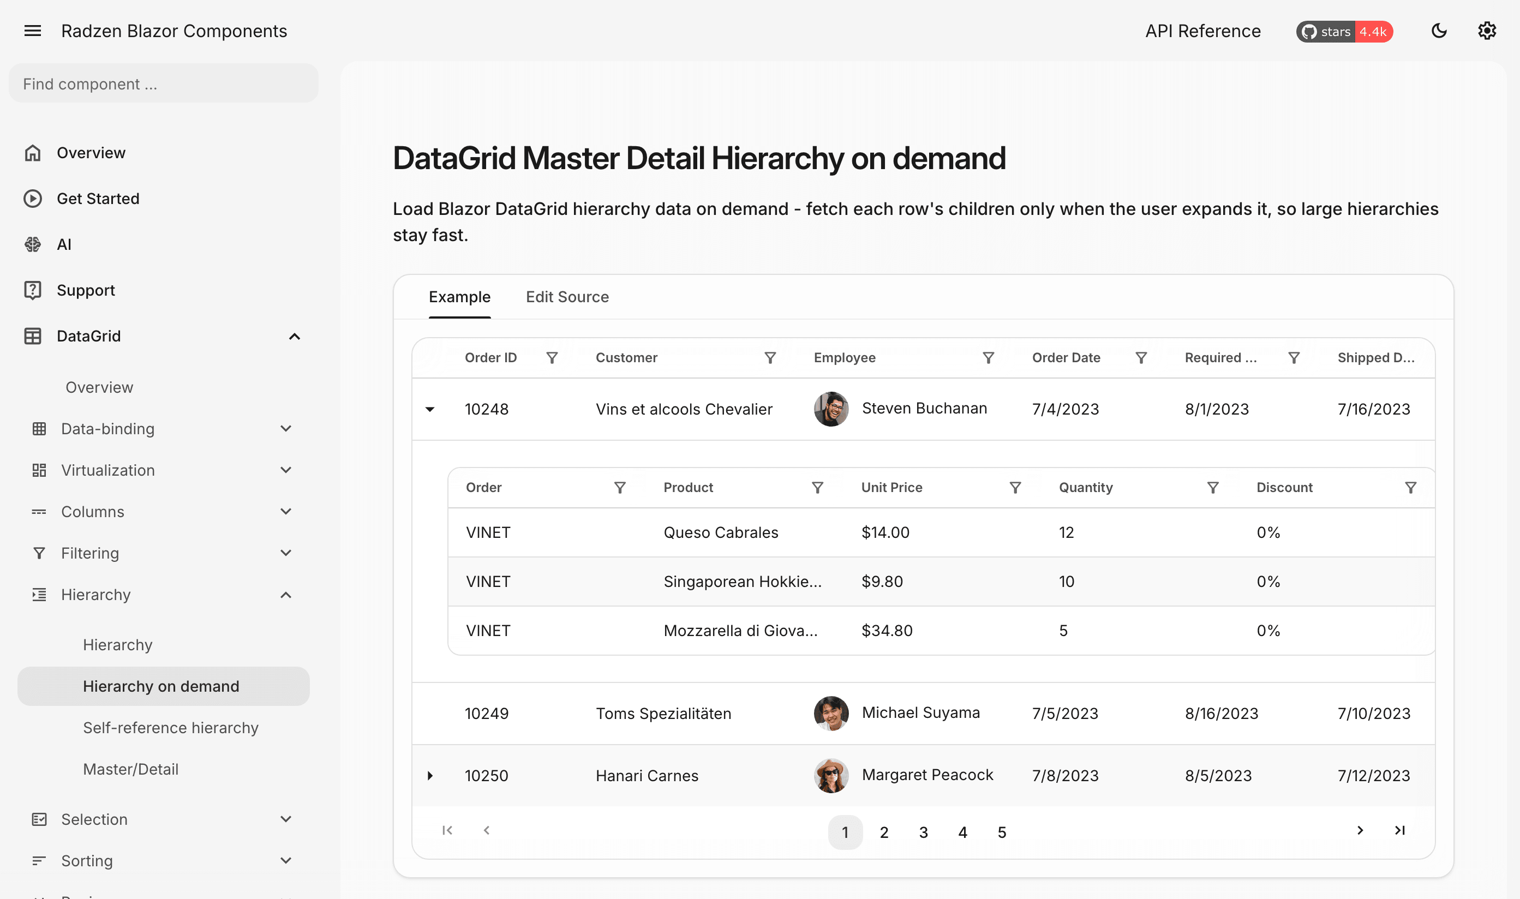Click the Hierarchy icon in the sidebar
Image resolution: width=1520 pixels, height=899 pixels.
pos(39,595)
